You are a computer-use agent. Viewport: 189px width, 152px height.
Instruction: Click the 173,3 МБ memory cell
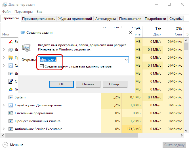click(132, 129)
